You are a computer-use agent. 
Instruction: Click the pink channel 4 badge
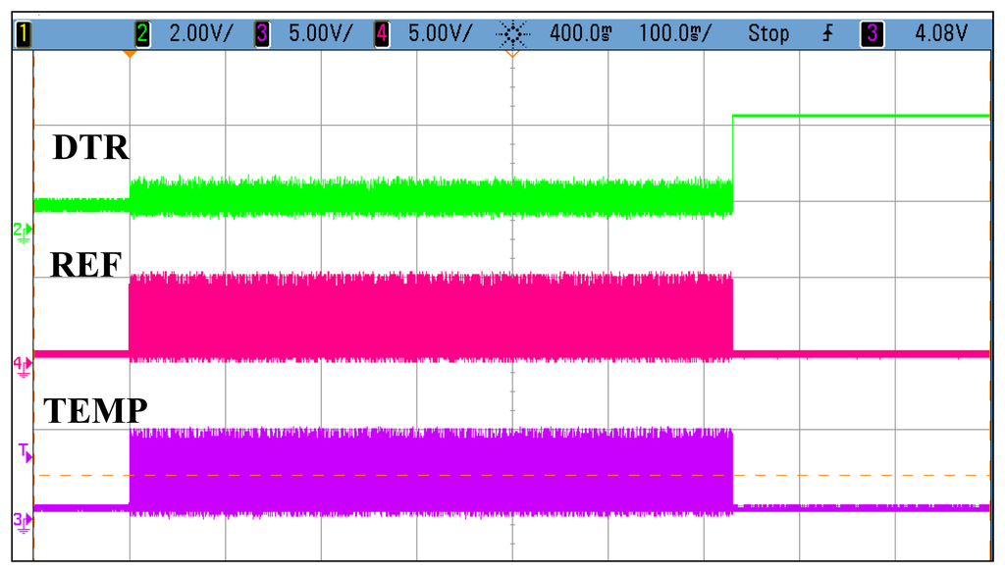point(383,35)
